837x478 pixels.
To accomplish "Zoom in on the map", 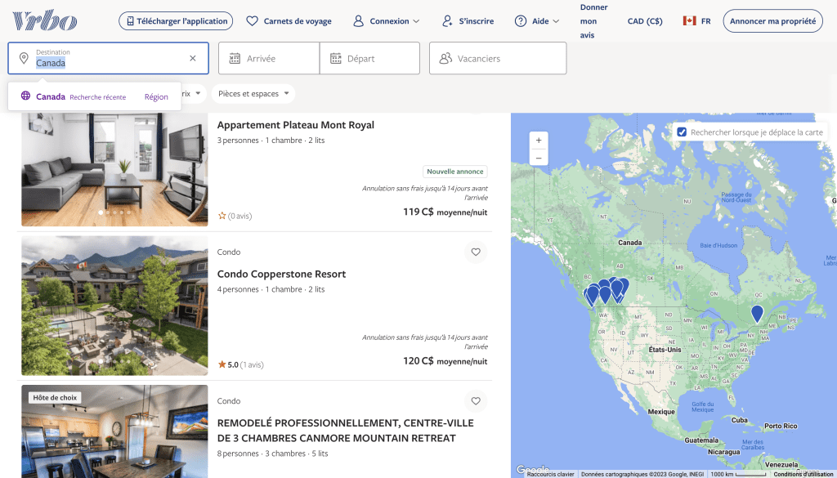I will (538, 141).
